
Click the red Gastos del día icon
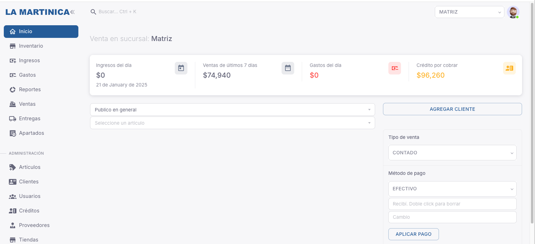tap(395, 68)
